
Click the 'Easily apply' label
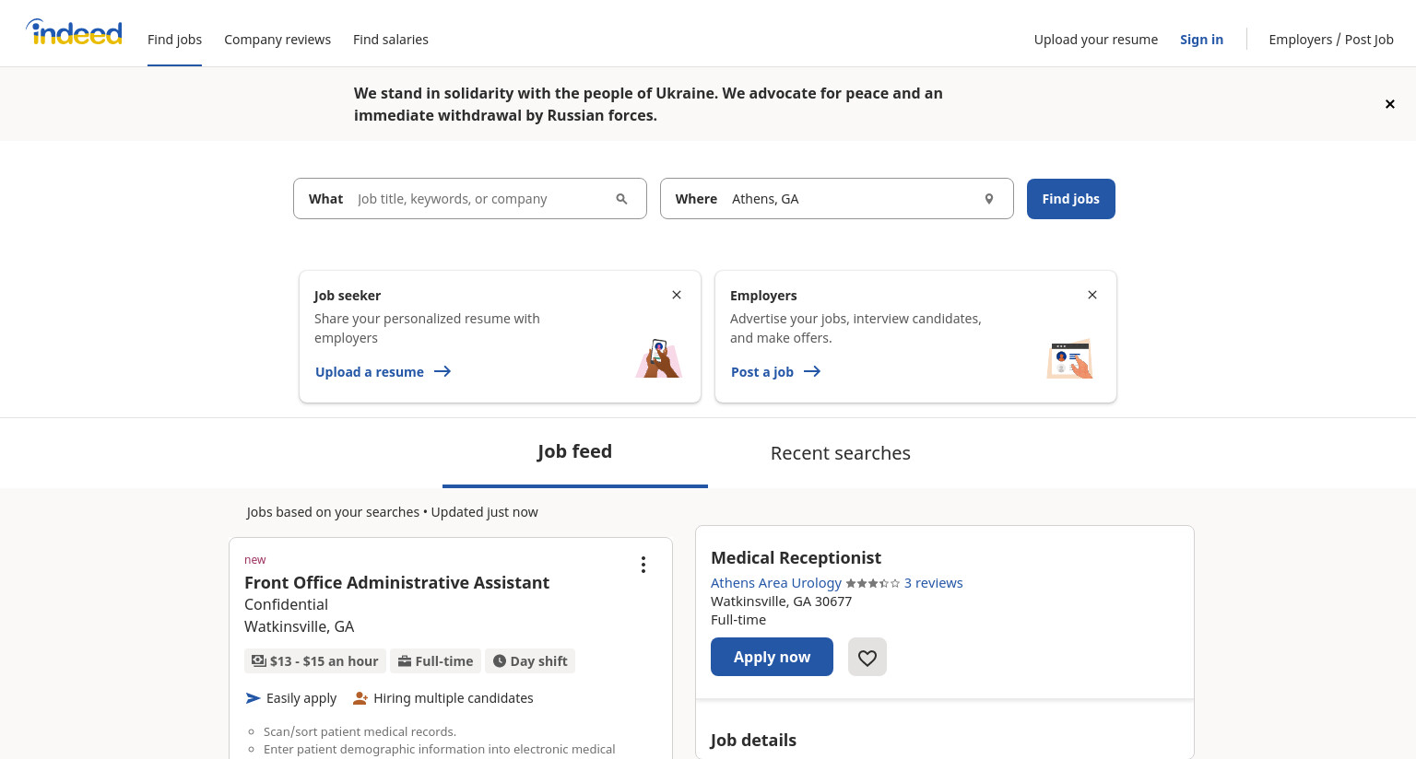(x=301, y=698)
